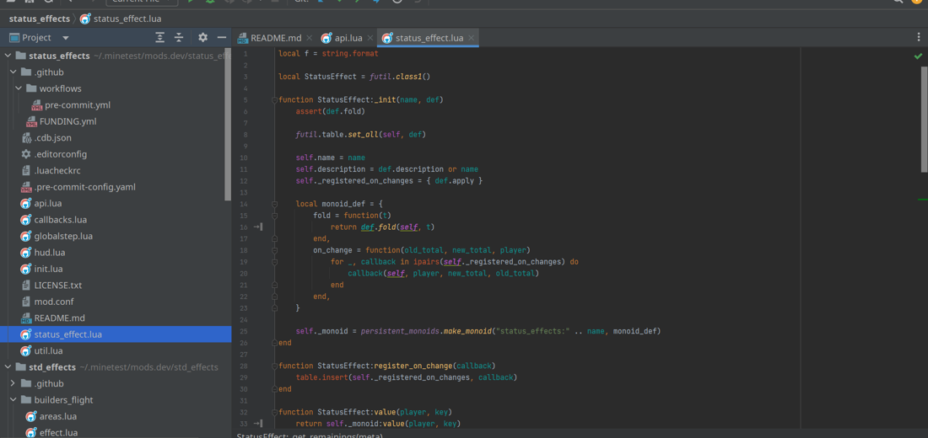This screenshot has width=928, height=438.
Task: Close the api.lua editor tab
Action: tap(370, 38)
